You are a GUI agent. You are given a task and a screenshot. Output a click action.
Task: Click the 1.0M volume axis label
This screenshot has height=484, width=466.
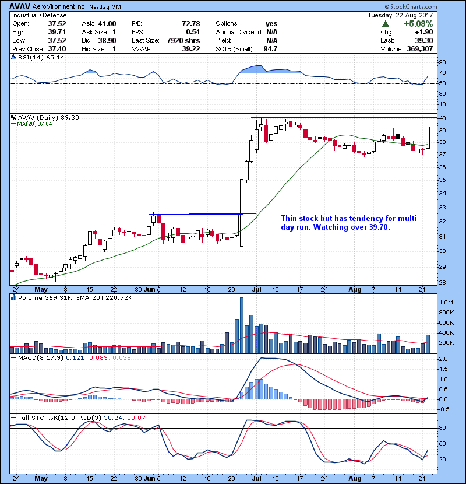click(x=446, y=303)
